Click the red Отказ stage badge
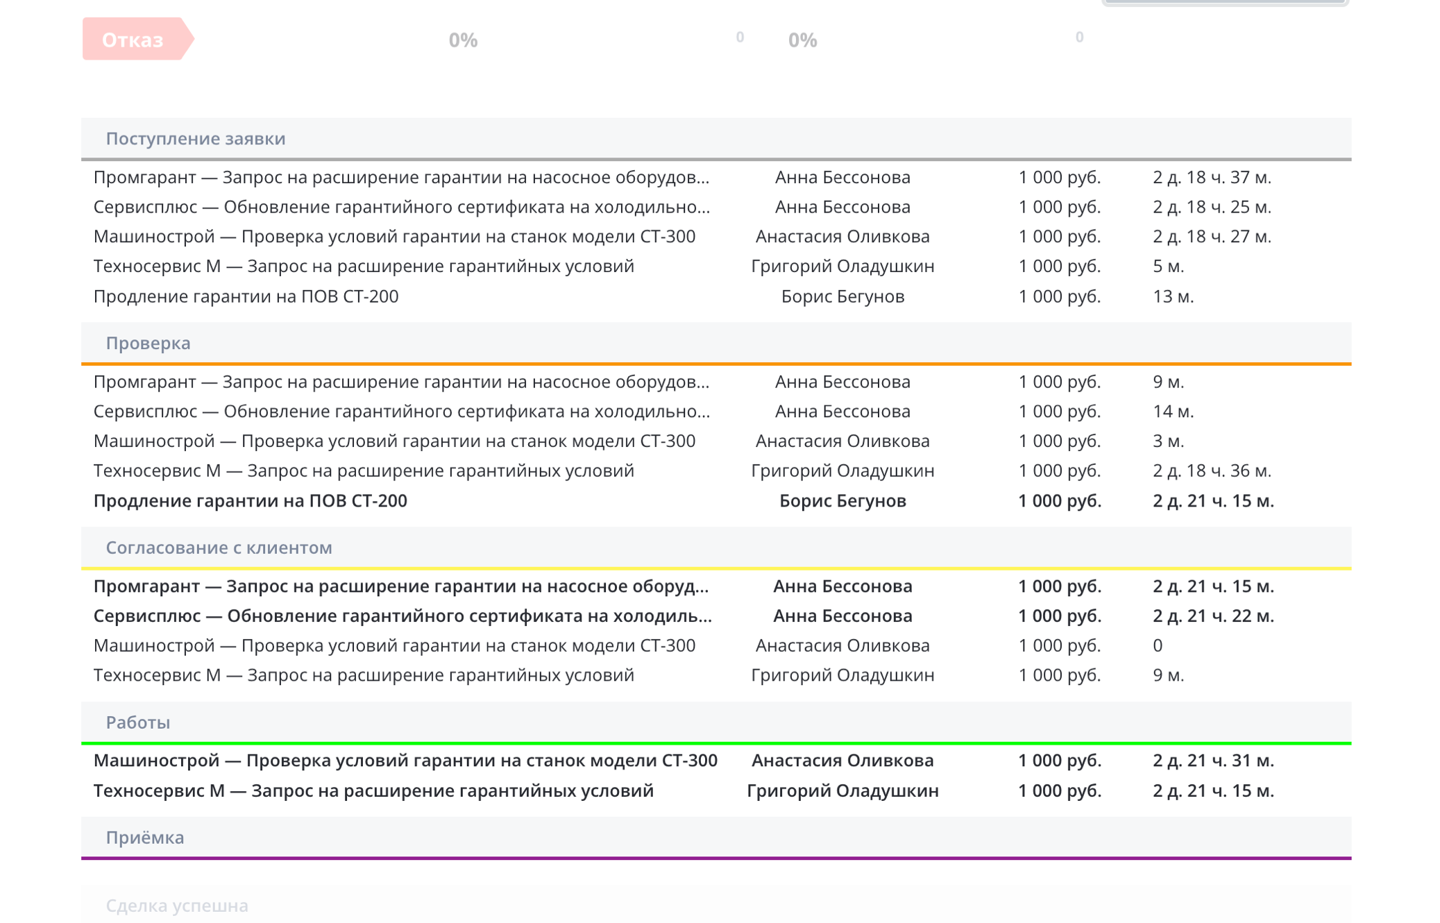The width and height of the screenshot is (1440, 923). pyautogui.click(x=133, y=40)
